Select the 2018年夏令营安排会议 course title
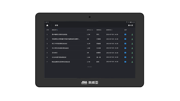 [59, 57]
